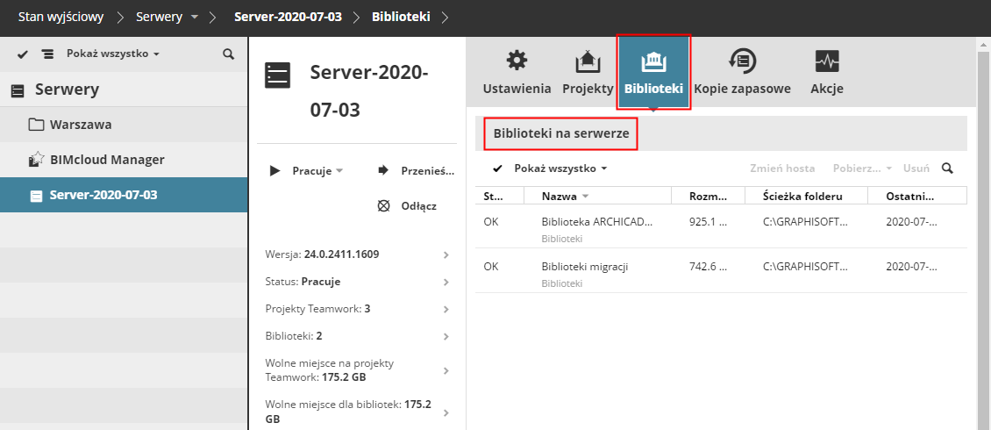Select the Warszawa folder
The width and height of the screenshot is (991, 430).
[124, 125]
